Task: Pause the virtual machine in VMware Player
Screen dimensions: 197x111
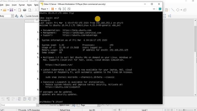Action: tap(53, 9)
